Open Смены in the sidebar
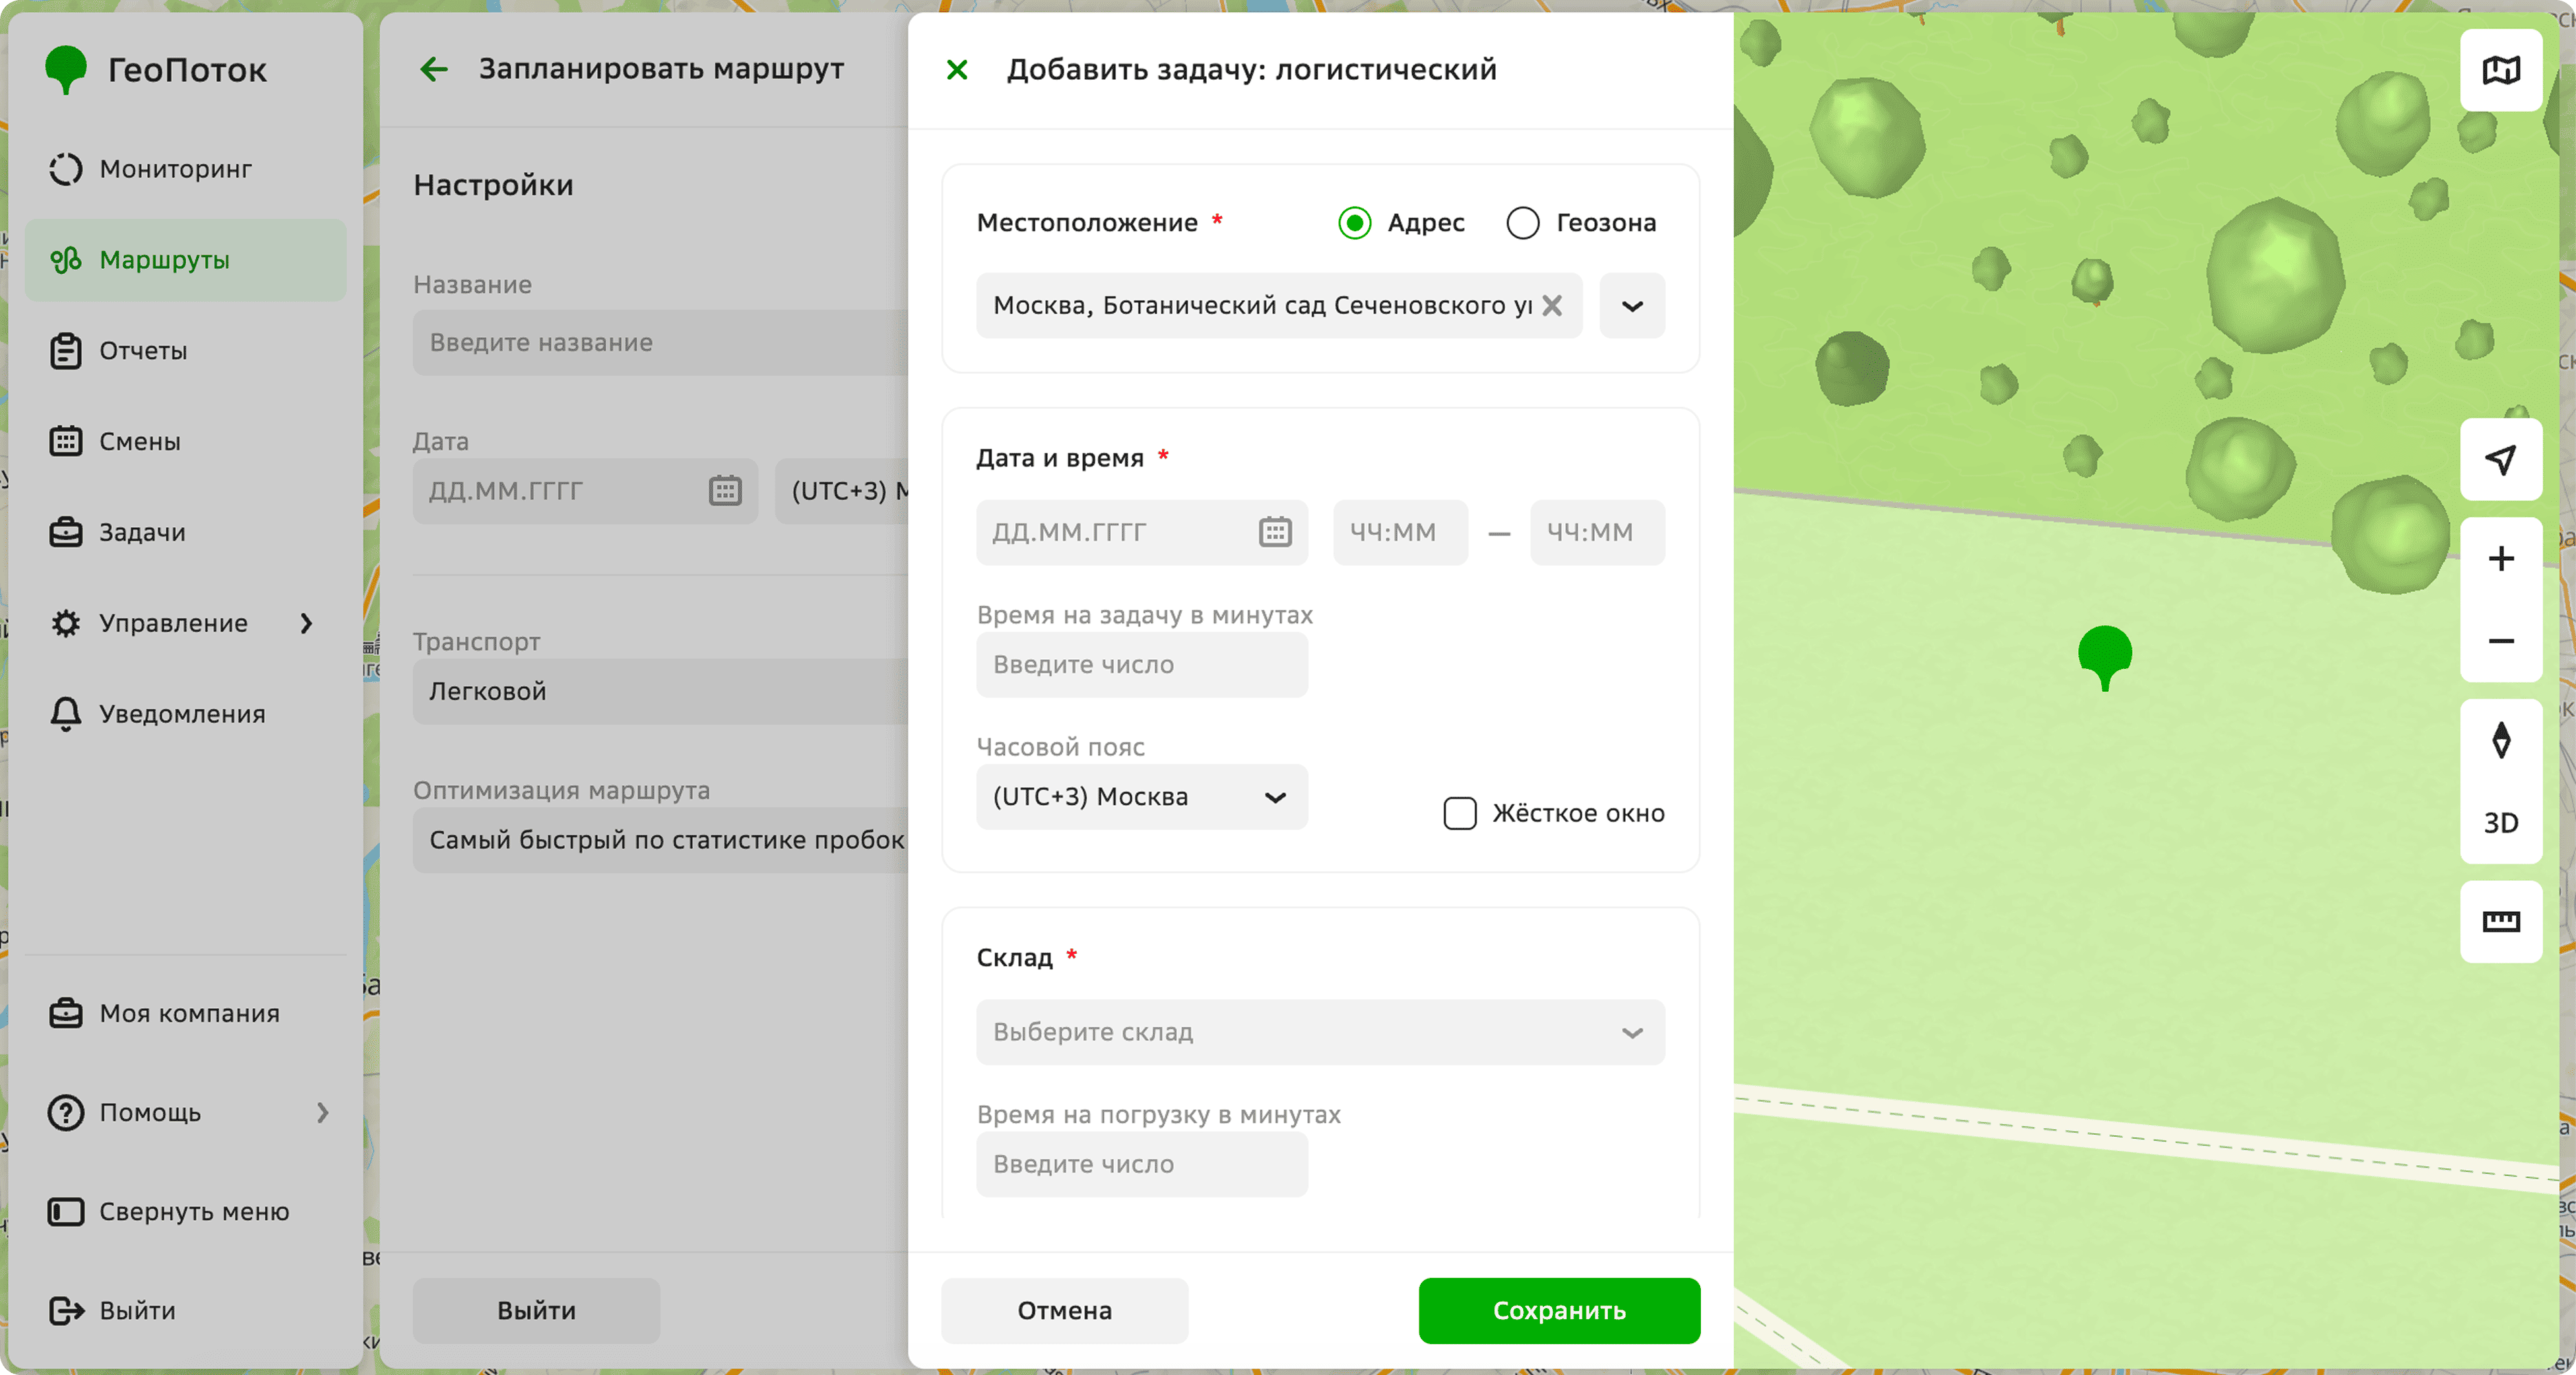 pyautogui.click(x=185, y=441)
